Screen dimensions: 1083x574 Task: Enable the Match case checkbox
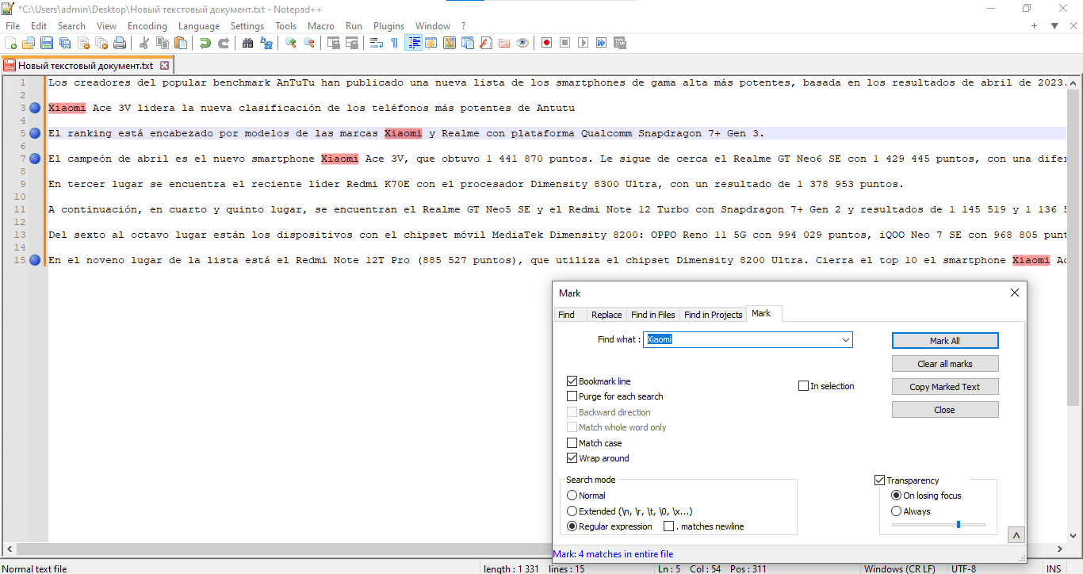tap(572, 443)
